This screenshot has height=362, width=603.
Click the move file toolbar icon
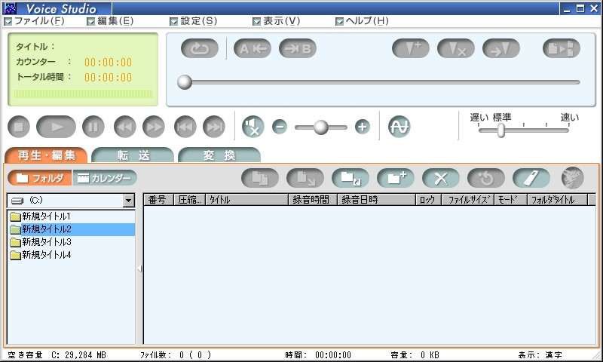point(305,178)
